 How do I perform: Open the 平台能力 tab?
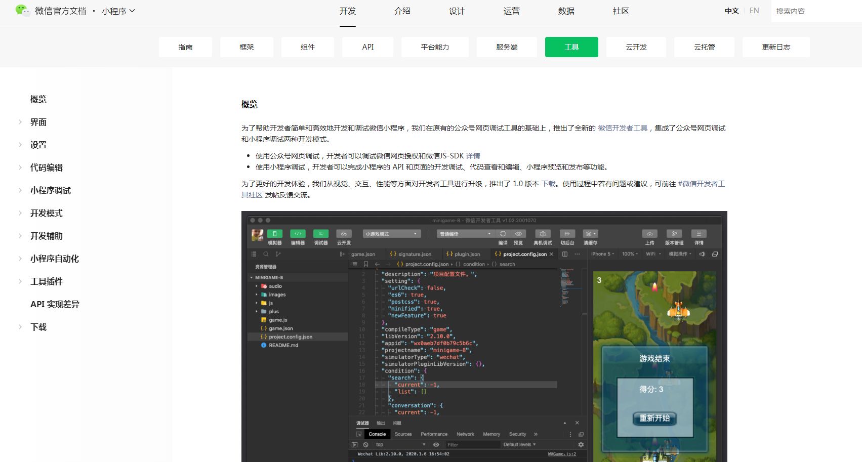(x=435, y=47)
